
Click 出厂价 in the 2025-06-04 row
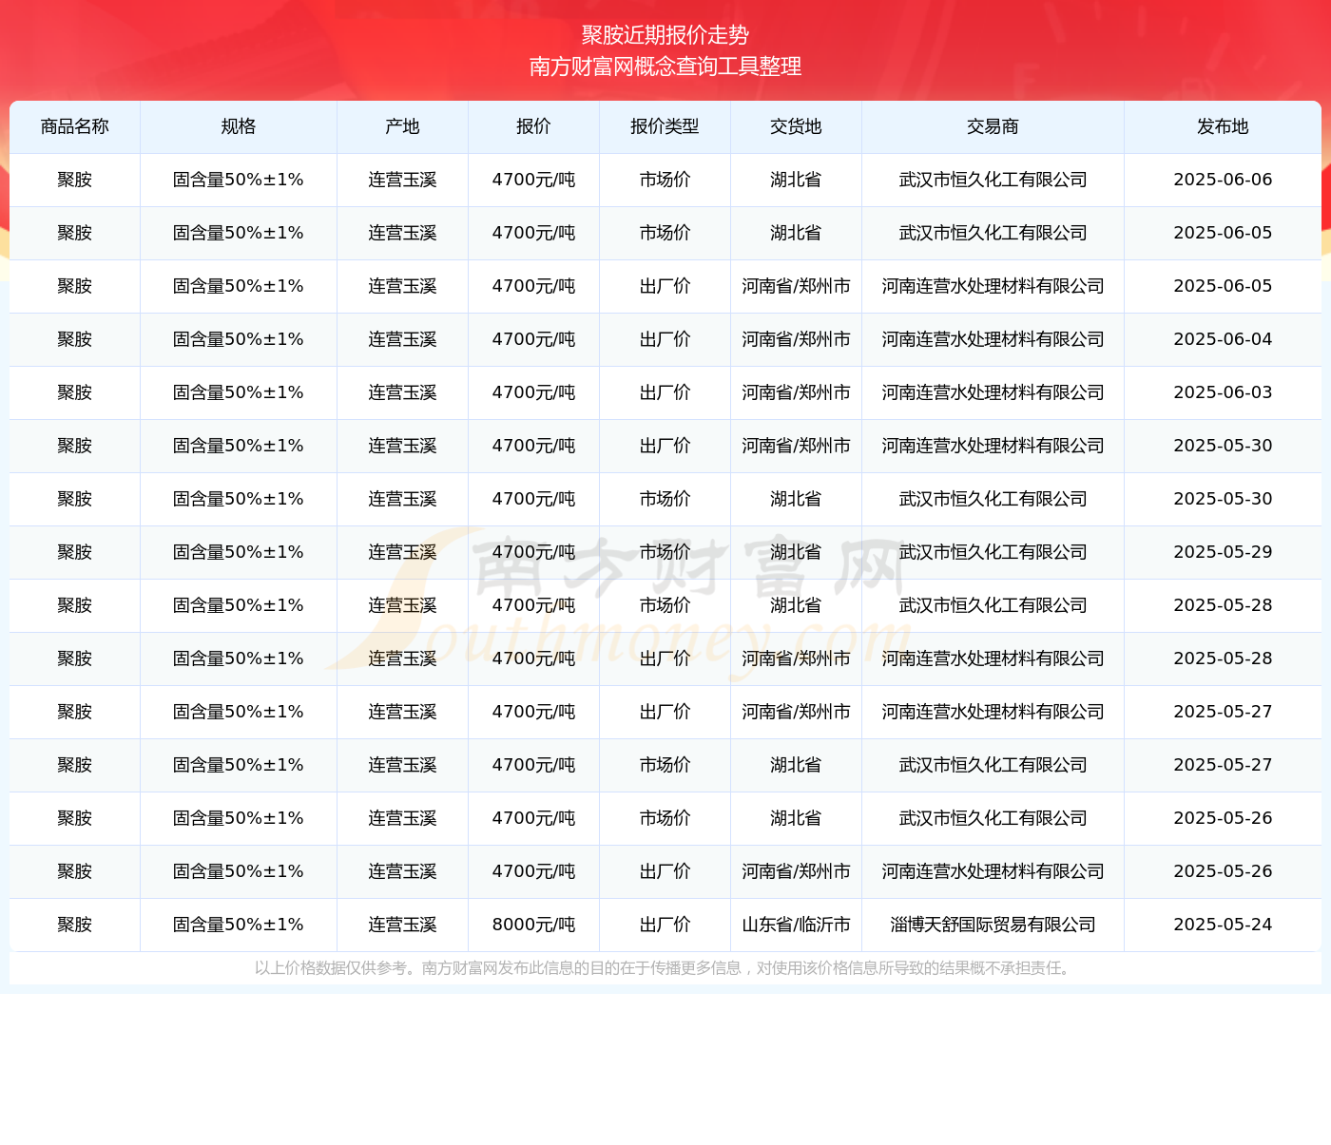coord(665,339)
